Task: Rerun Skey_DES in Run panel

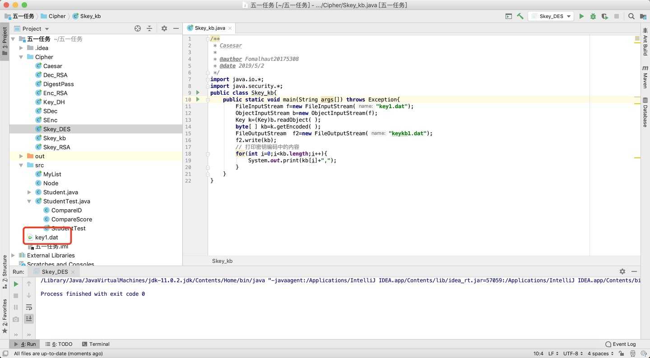Action: point(16,284)
